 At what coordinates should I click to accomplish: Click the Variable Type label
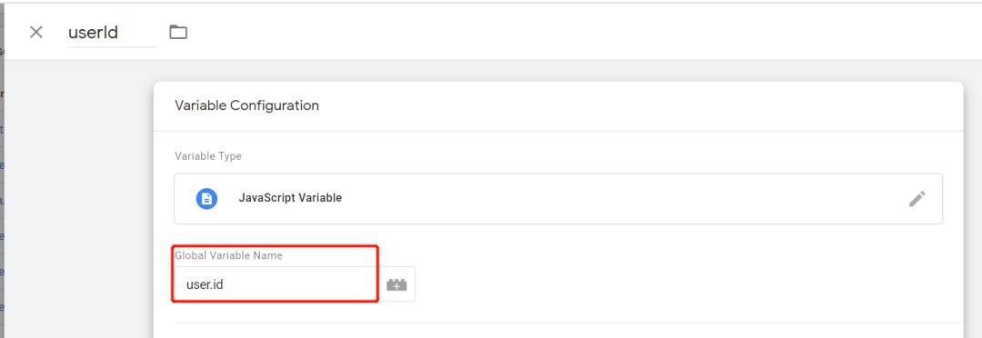click(x=208, y=156)
